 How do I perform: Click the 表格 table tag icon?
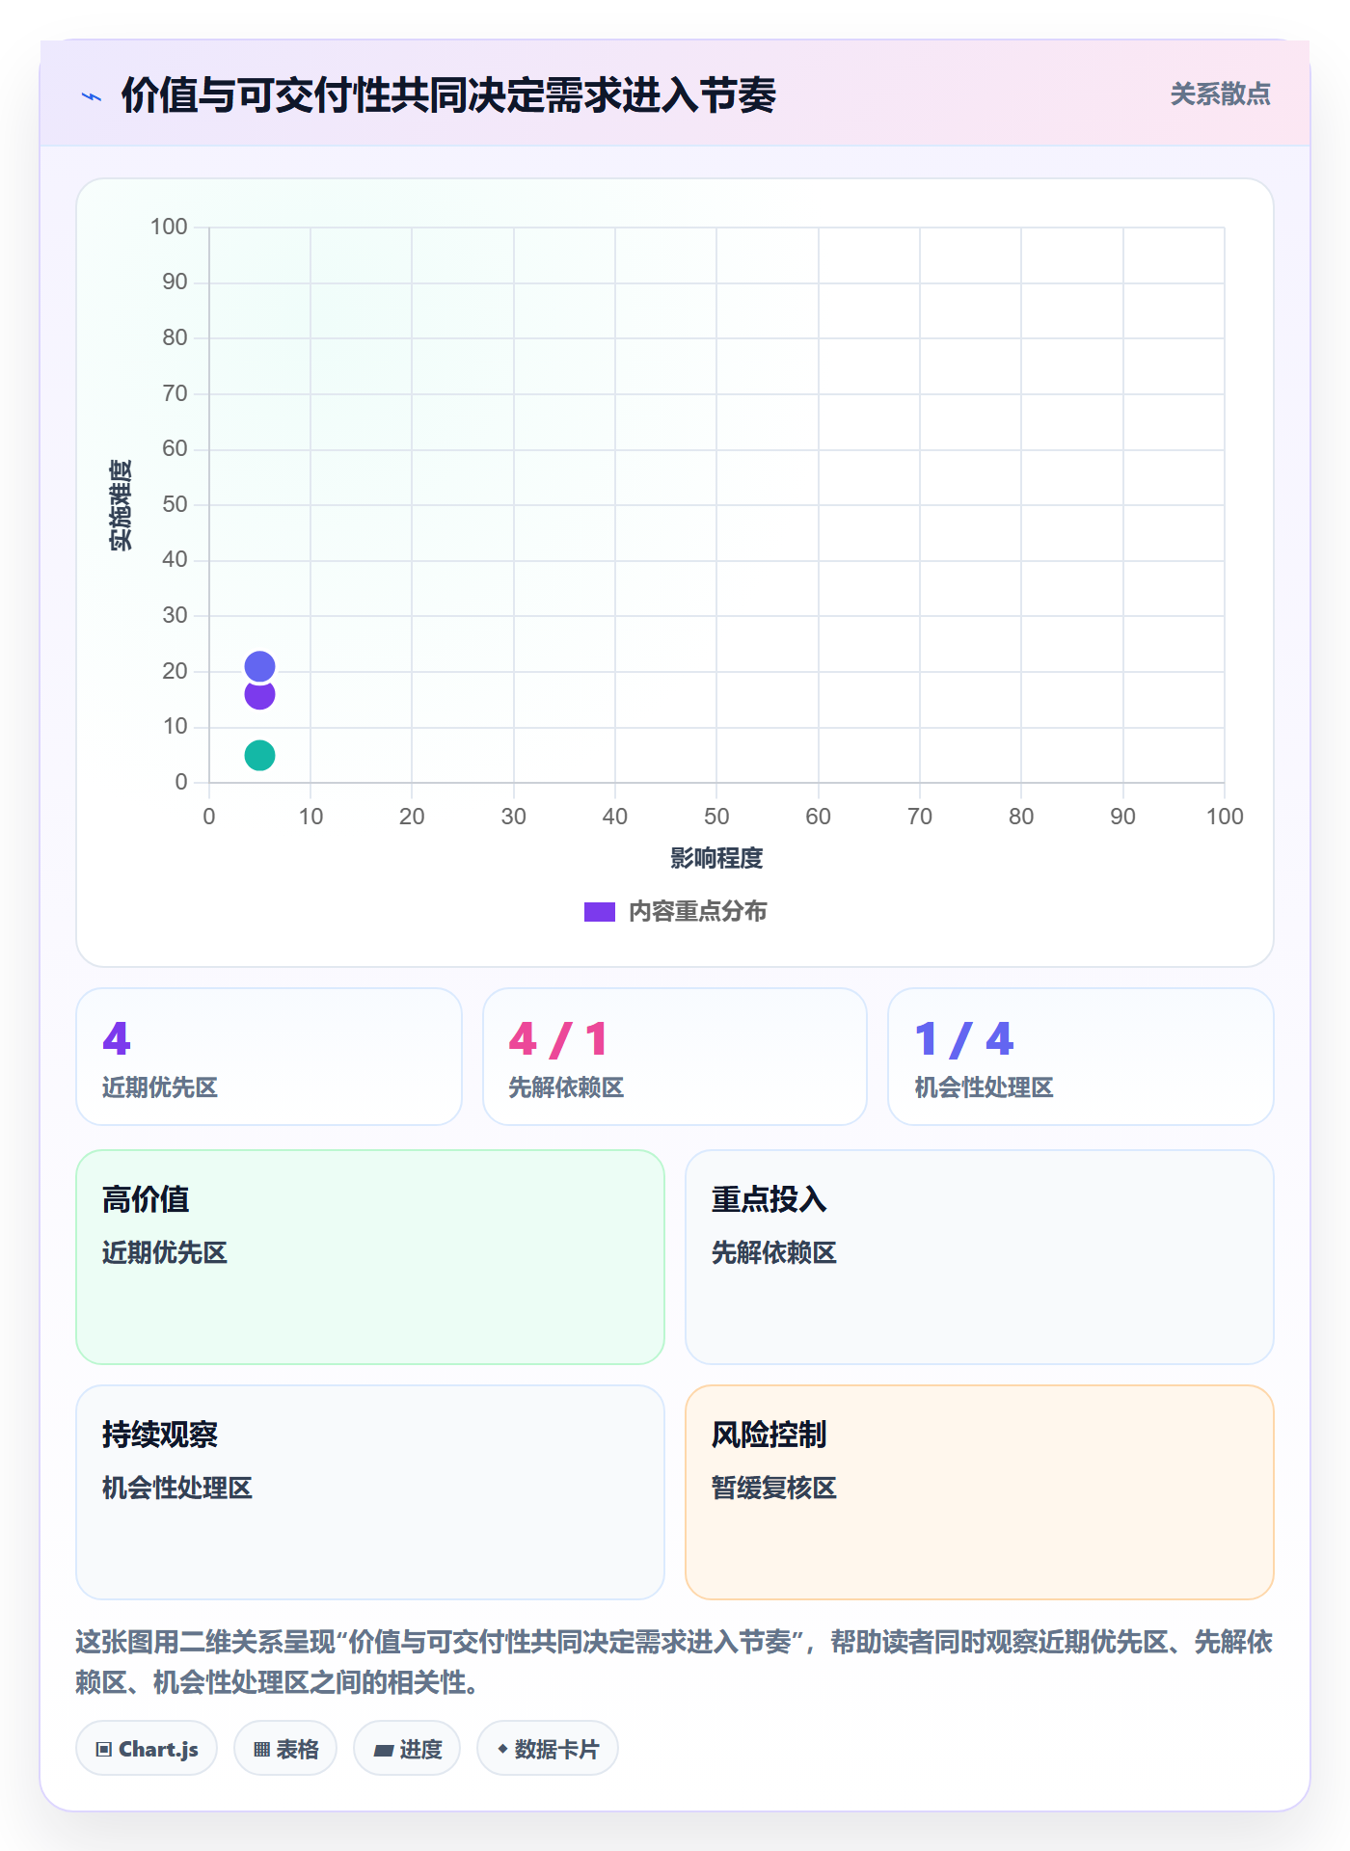click(x=262, y=1749)
